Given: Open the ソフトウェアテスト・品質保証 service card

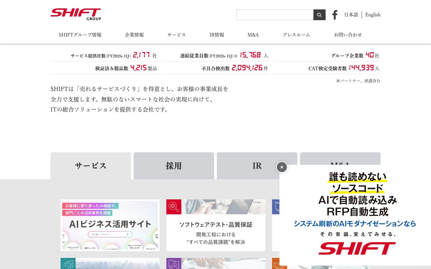Looking at the screenshot, I should tap(215, 225).
